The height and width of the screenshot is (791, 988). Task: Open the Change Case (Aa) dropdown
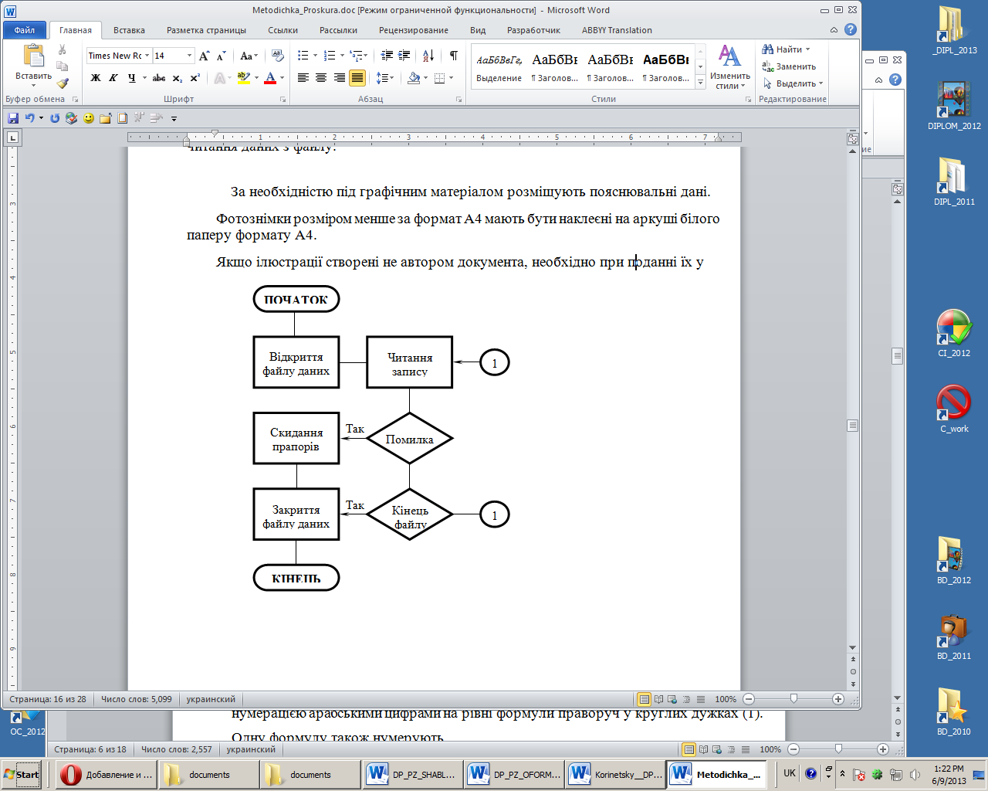[249, 56]
